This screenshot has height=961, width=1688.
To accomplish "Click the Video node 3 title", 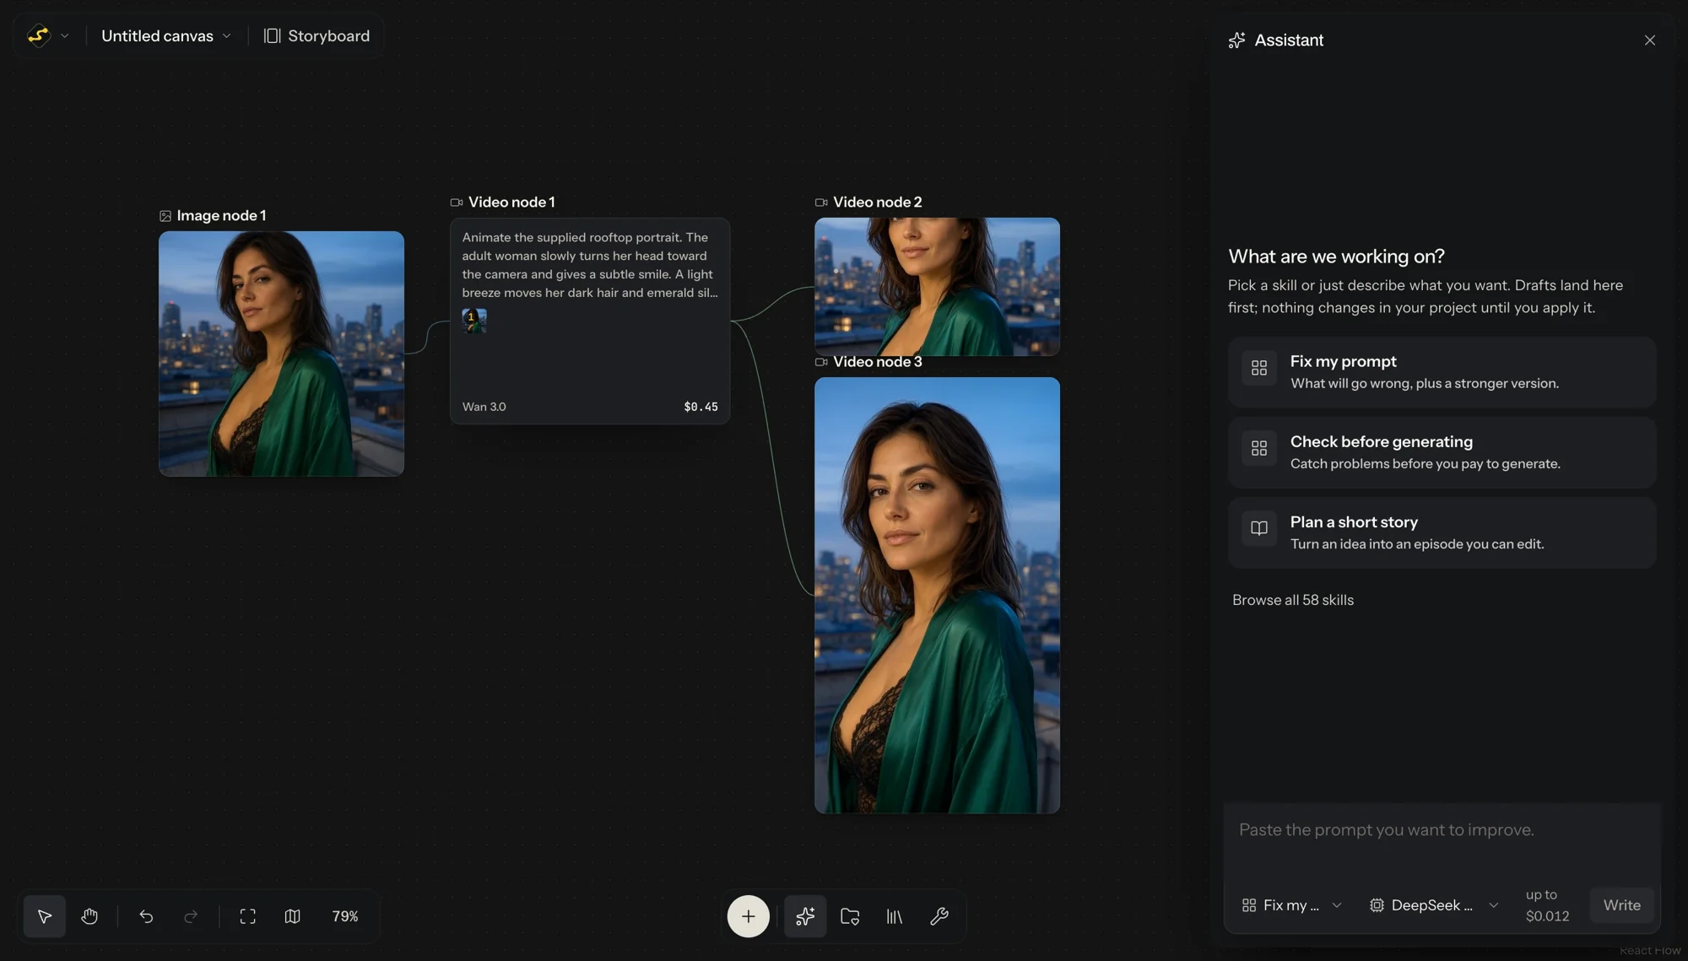I will tap(877, 362).
